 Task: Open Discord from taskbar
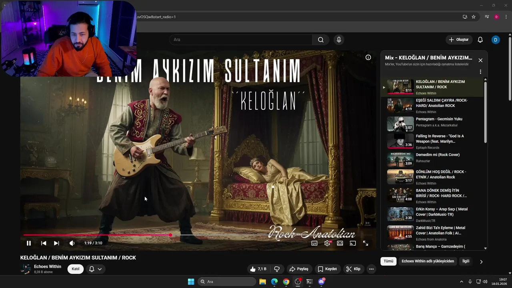321,282
